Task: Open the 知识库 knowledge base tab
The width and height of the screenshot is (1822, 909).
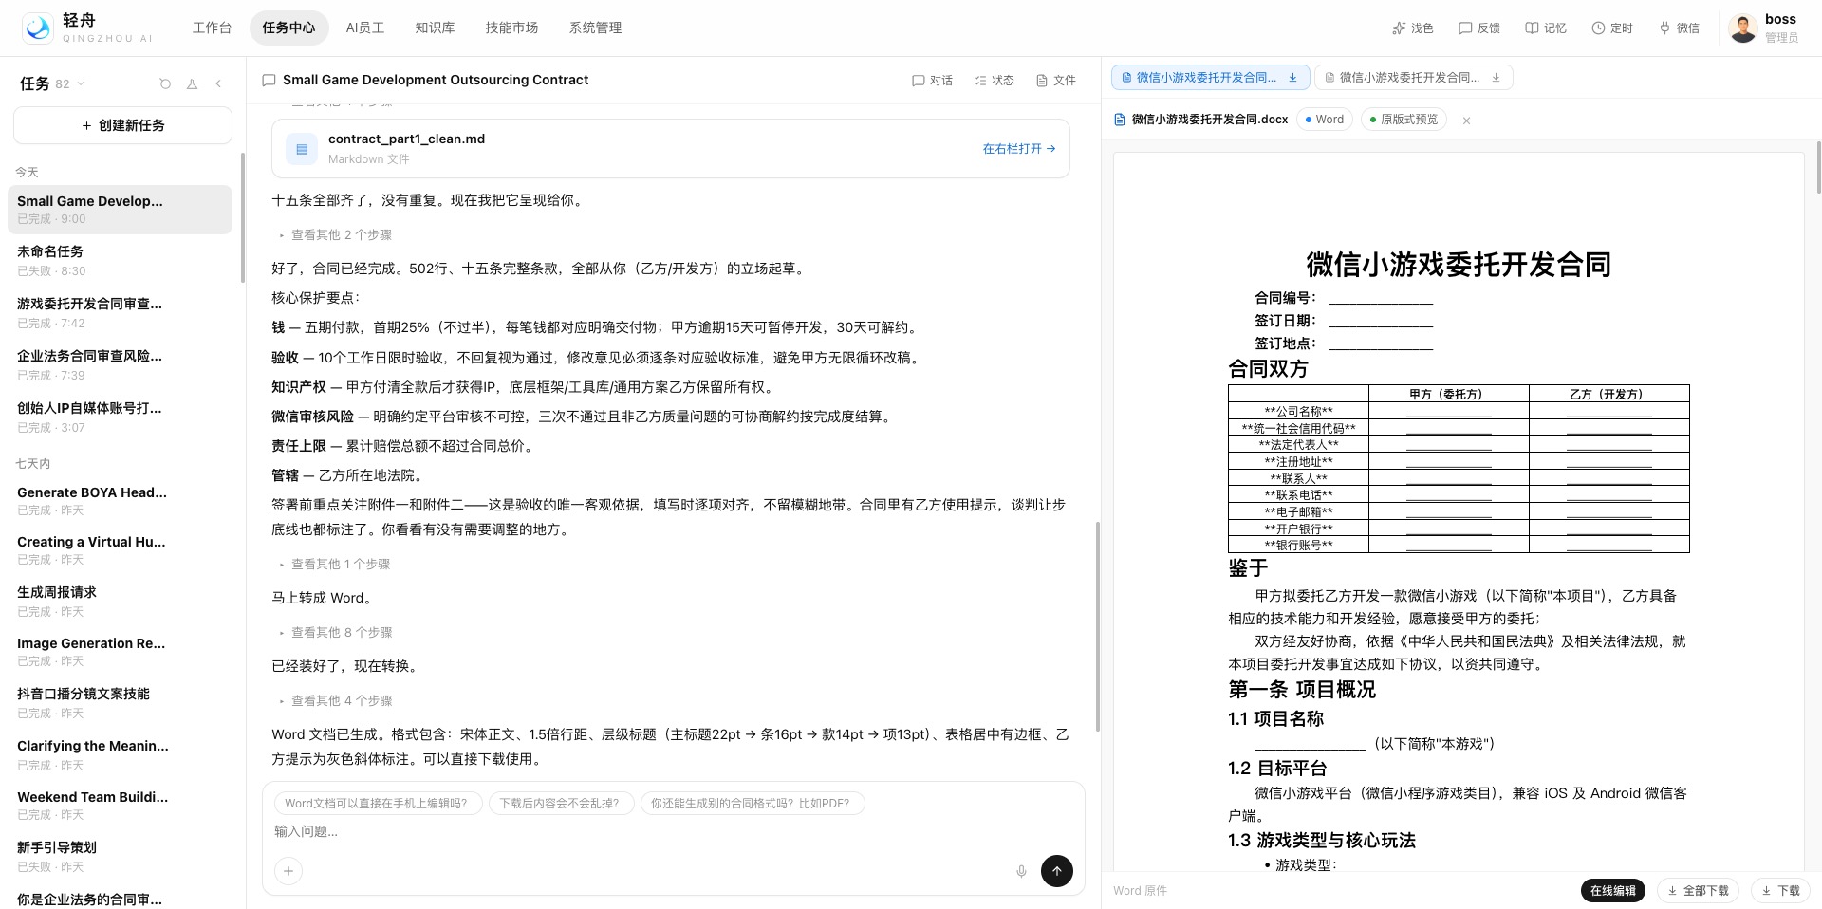Action: click(435, 28)
